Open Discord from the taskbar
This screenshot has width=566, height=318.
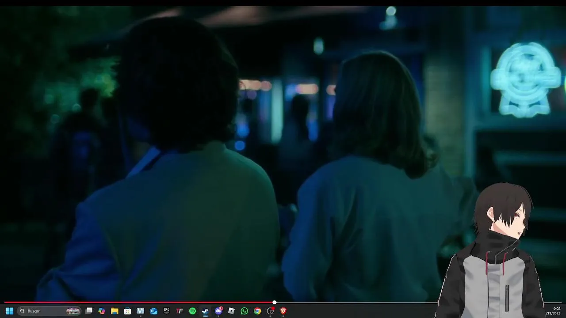(x=218, y=311)
